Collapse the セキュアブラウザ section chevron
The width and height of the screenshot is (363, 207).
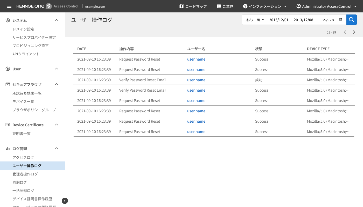coord(57,84)
